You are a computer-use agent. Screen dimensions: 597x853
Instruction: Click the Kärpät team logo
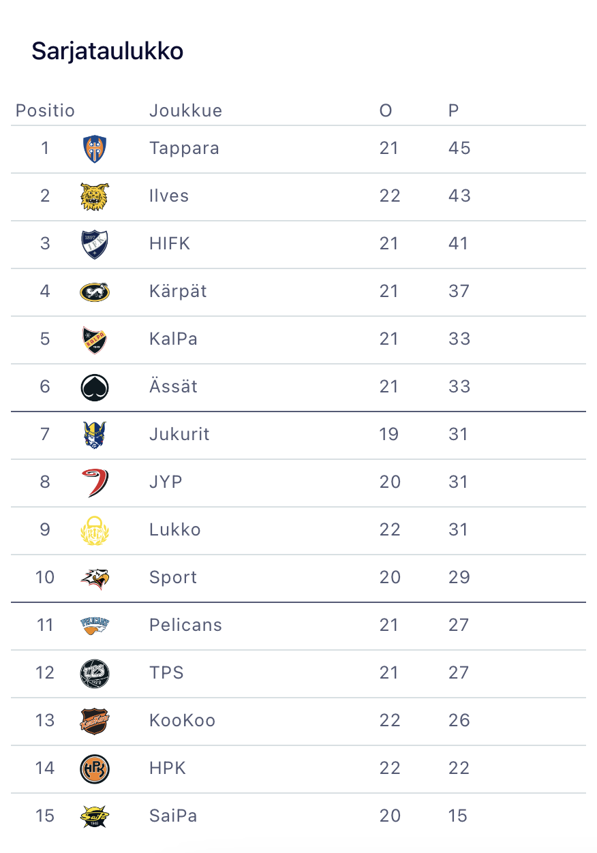click(x=95, y=292)
